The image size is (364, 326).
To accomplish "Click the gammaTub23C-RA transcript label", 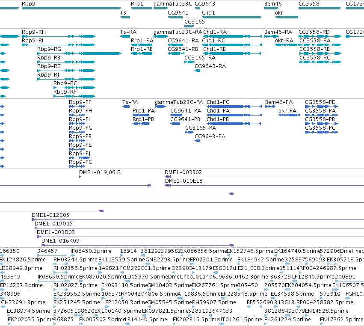I will 178,32.
